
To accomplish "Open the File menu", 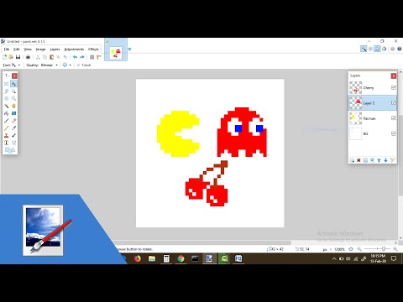I will [x=7, y=49].
